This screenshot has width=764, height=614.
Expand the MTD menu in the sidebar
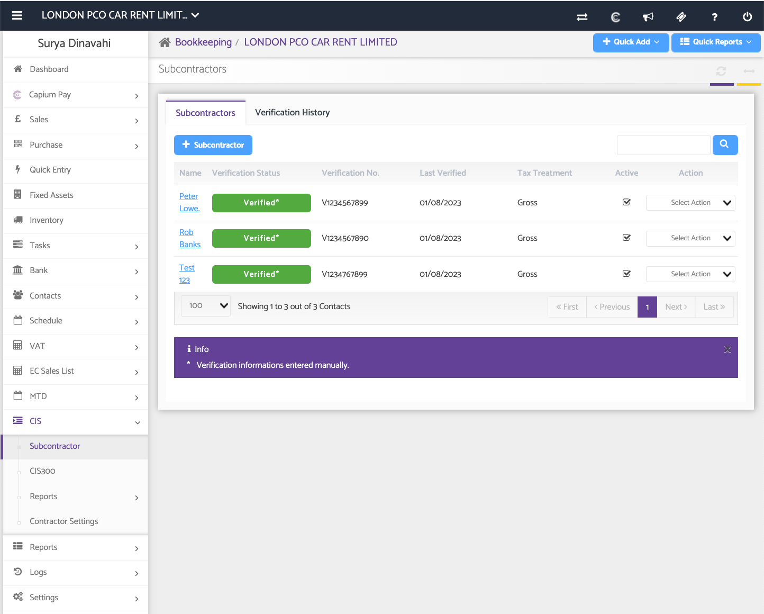76,396
